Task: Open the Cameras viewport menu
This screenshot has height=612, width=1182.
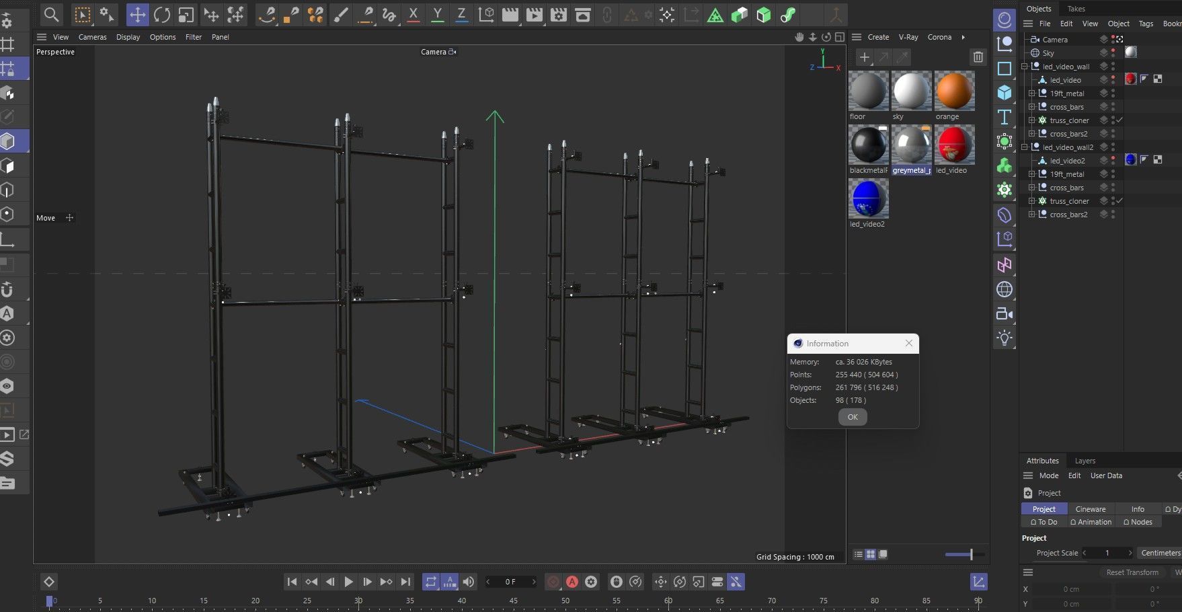Action: coord(92,37)
